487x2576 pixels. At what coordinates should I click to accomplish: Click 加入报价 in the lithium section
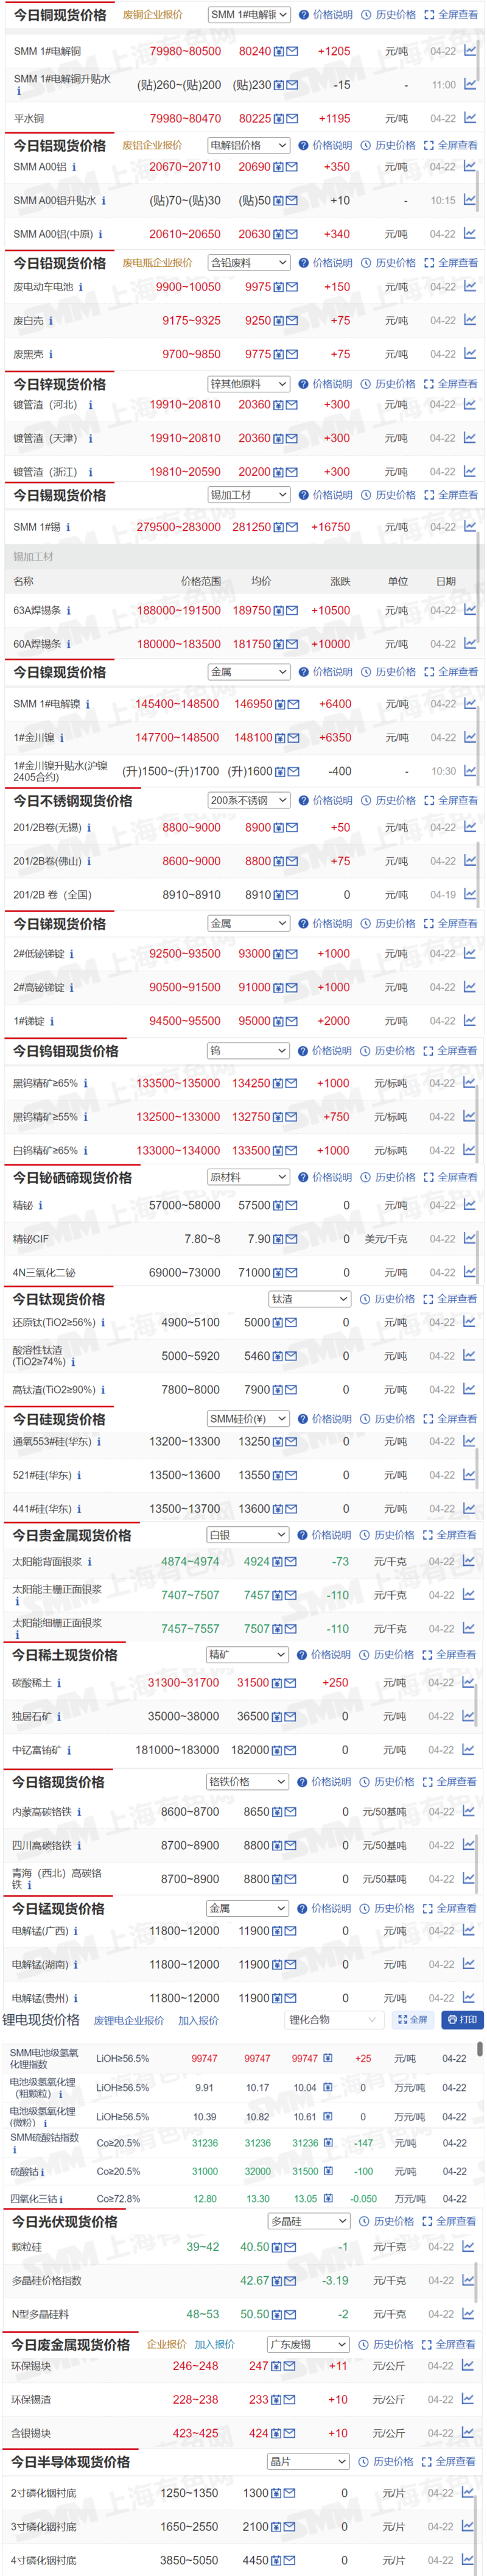tap(198, 2020)
